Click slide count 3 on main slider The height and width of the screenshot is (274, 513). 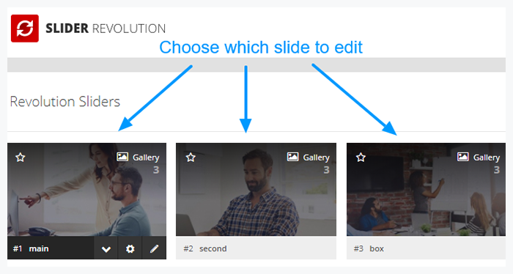[x=156, y=170]
